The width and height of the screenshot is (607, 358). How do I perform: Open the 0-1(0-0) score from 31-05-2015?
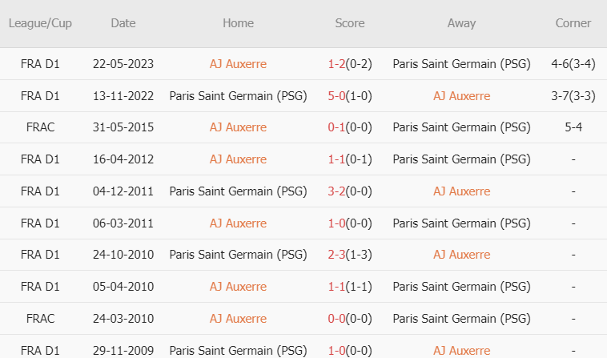(350, 127)
